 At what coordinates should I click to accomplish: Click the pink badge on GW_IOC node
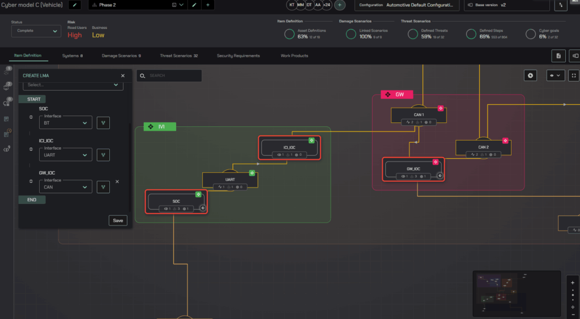pos(436,162)
